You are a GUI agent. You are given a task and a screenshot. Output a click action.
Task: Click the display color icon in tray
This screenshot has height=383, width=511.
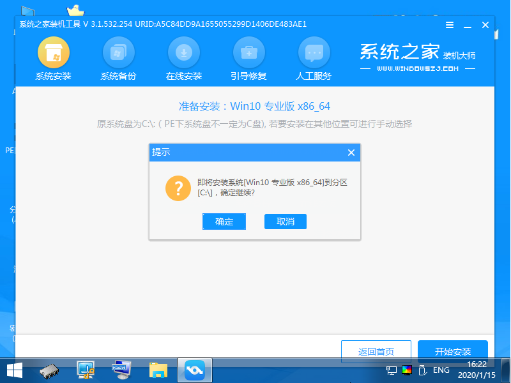pos(408,370)
